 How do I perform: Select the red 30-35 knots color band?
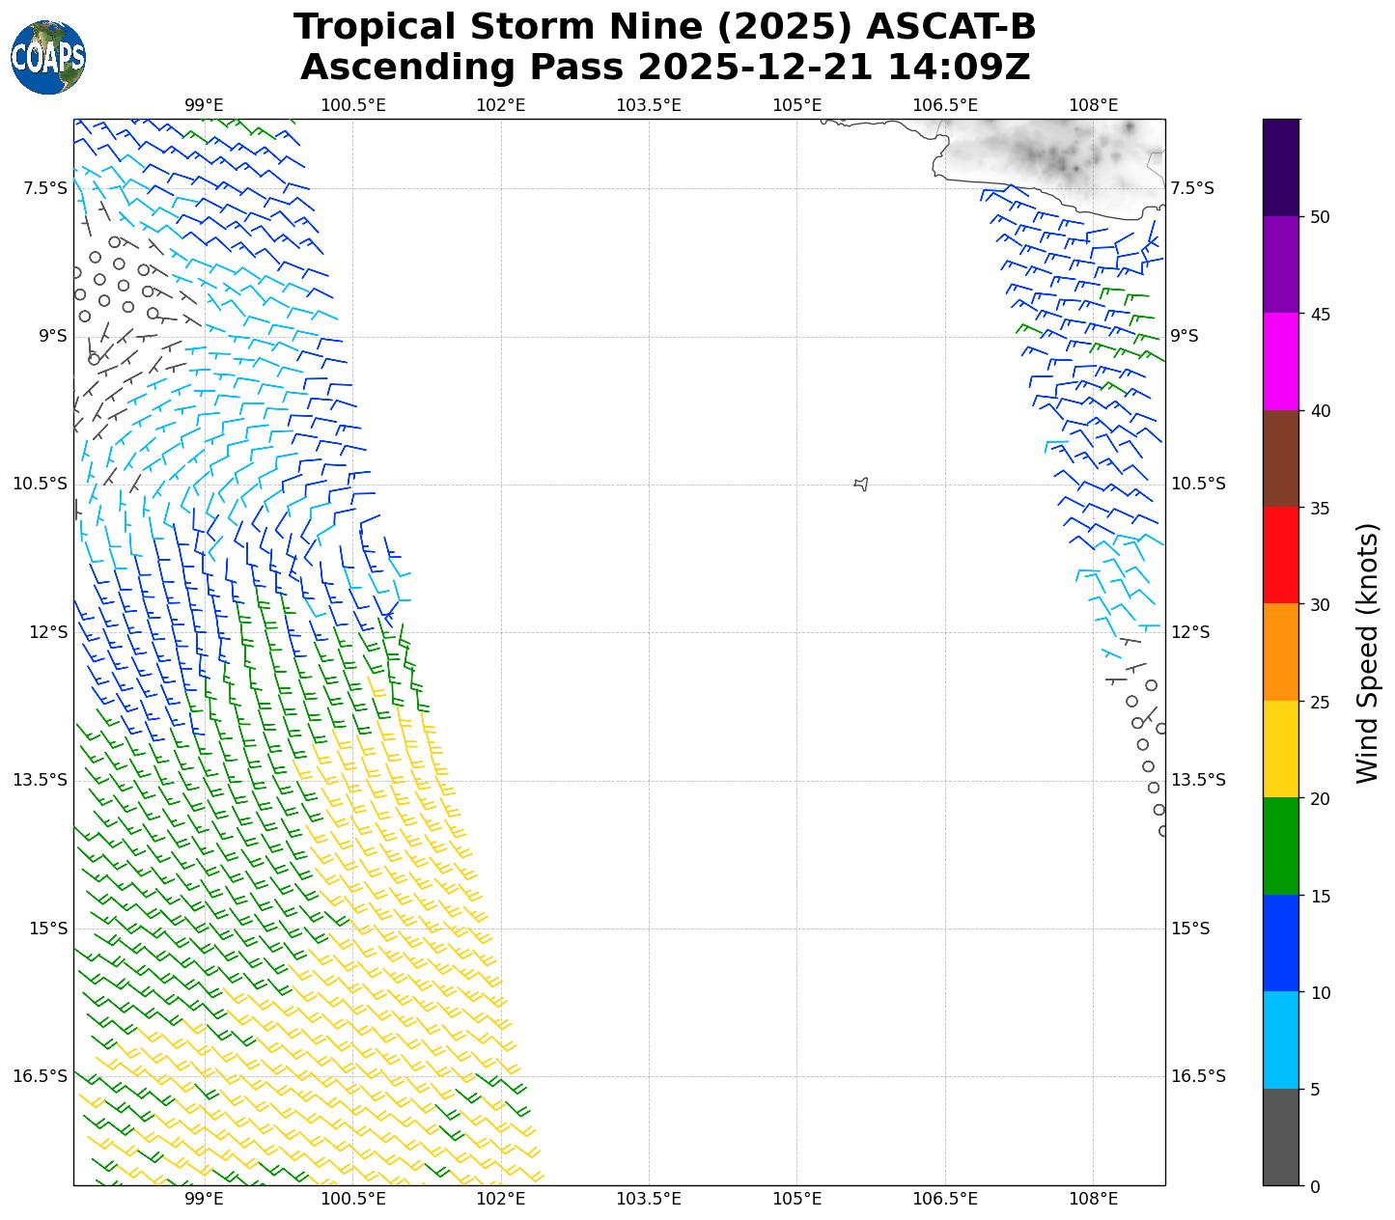pyautogui.click(x=1281, y=555)
